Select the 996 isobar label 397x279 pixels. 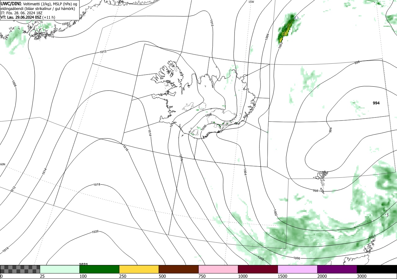click(330, 130)
